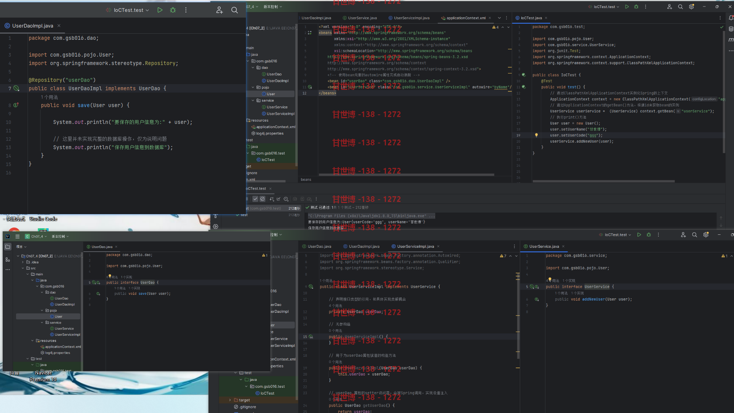Open settings gear in the bottom-right window
Image resolution: width=734 pixels, height=413 pixels.
[706, 235]
